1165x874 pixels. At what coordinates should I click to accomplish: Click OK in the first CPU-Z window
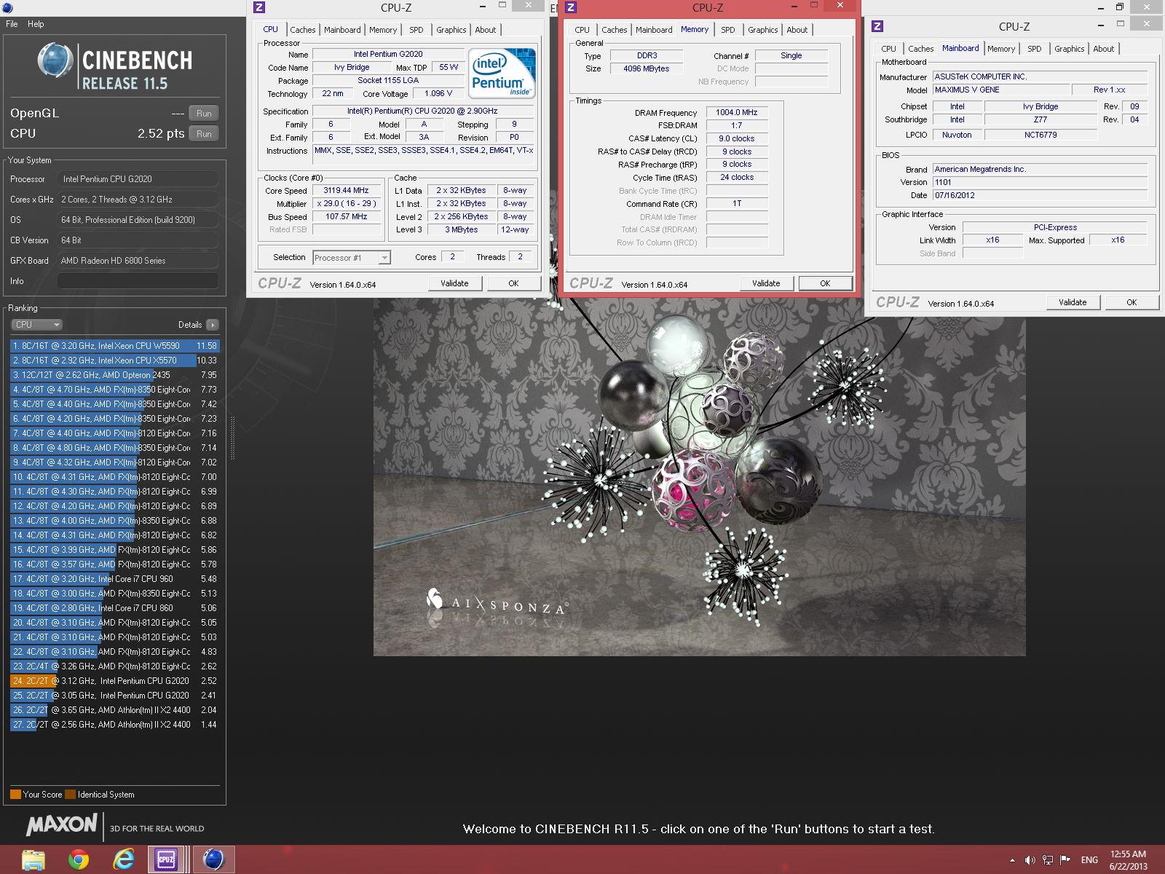pyautogui.click(x=513, y=283)
